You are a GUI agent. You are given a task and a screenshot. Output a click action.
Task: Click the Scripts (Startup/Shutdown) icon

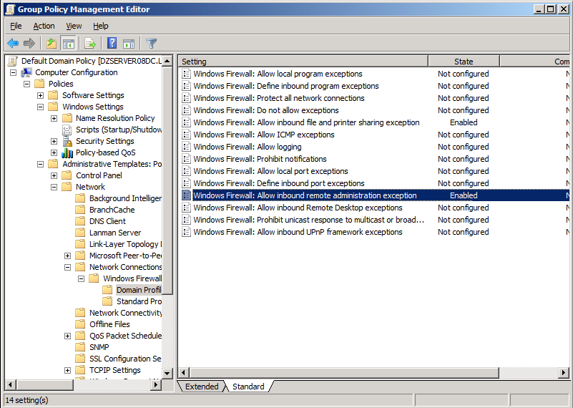click(67, 130)
